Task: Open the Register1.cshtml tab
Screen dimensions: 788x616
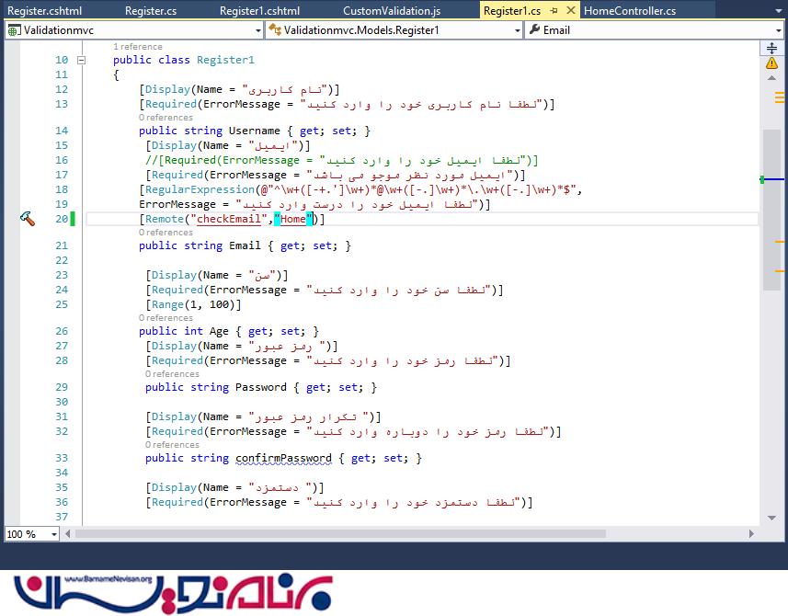Action: (x=259, y=11)
